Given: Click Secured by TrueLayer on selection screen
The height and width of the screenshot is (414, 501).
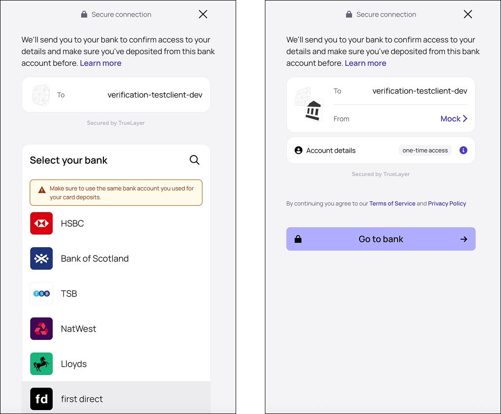Looking at the screenshot, I should [x=116, y=123].
